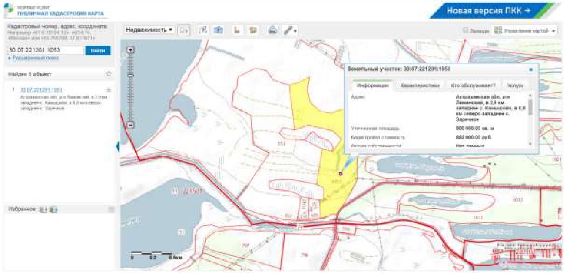Switch to the Информация tab

pos(372,86)
